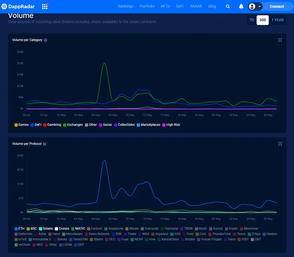Screen dimensions: 294x257
Task: Toggle the Gambling legend entry
Action: [x=52, y=125]
